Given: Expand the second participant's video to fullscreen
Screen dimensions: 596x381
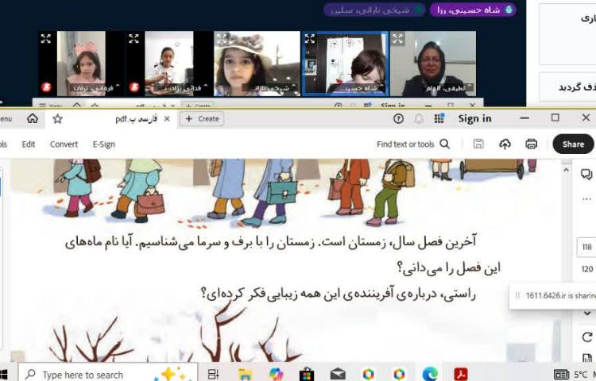Looking at the screenshot, I should pos(134,38).
